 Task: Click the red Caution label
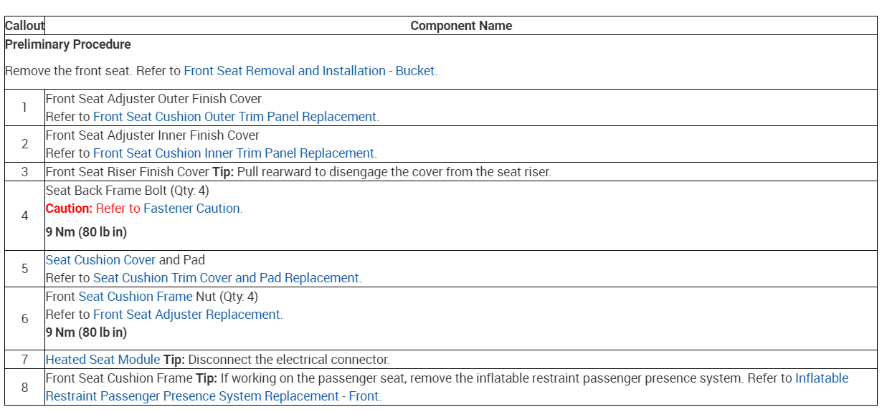pos(69,209)
